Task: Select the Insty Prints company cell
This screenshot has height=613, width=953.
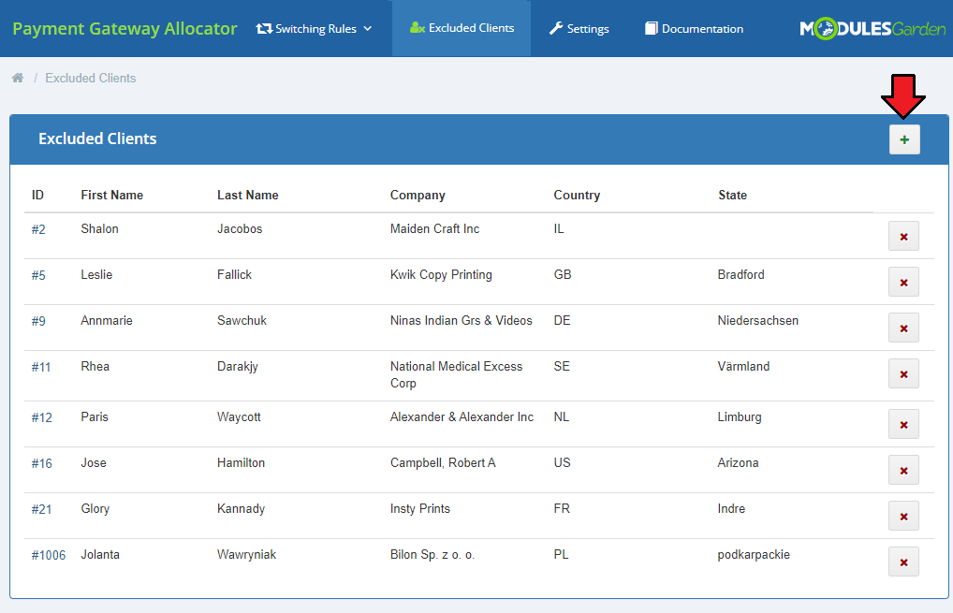Action: 420,508
